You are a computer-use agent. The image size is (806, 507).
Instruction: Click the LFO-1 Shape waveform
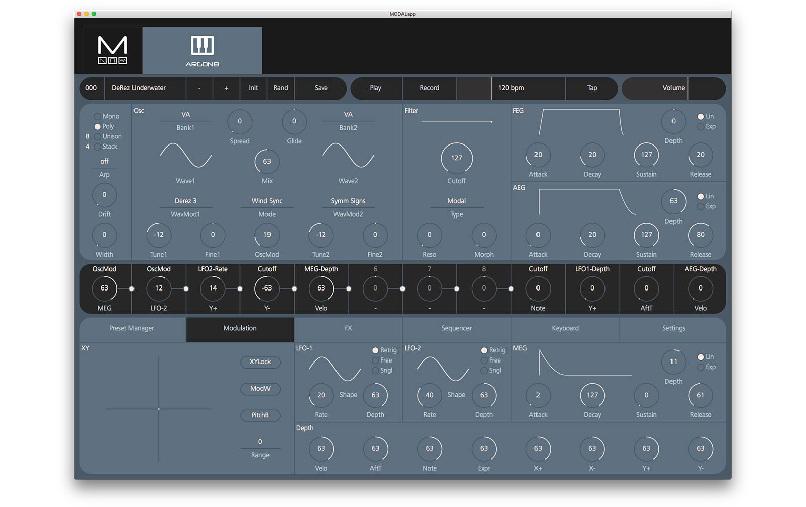pos(334,369)
